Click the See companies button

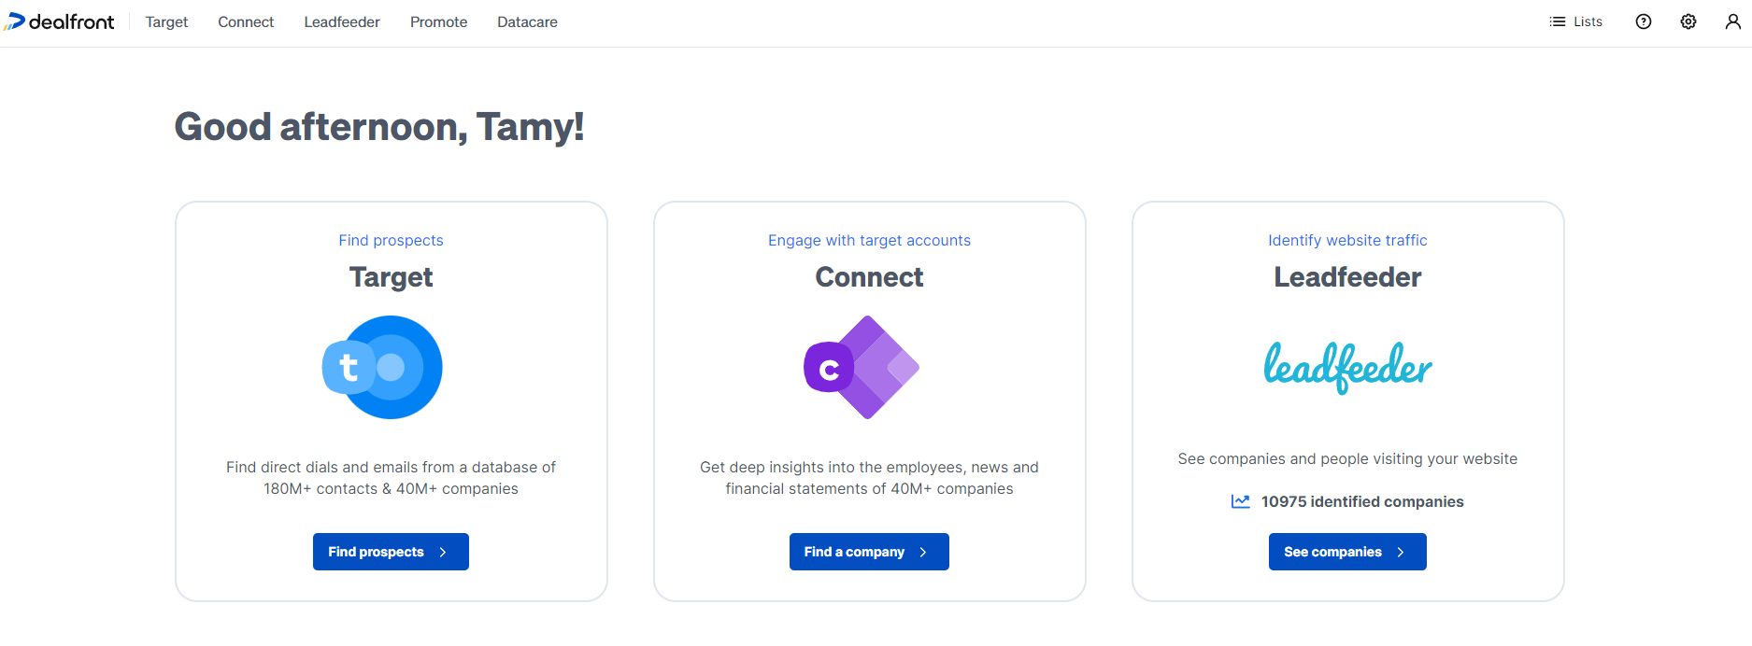(x=1346, y=552)
